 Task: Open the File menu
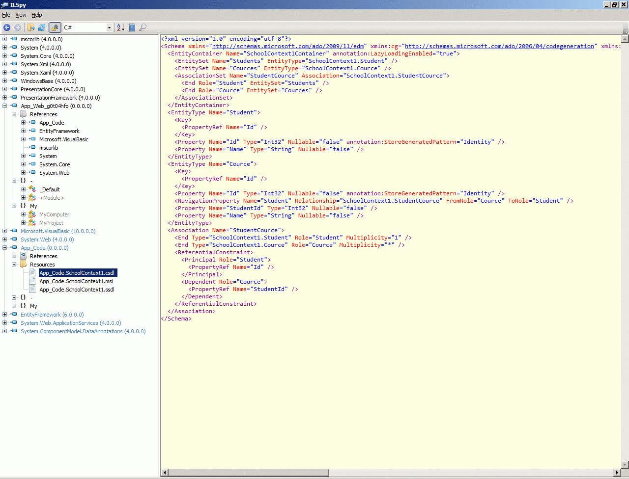click(x=6, y=15)
